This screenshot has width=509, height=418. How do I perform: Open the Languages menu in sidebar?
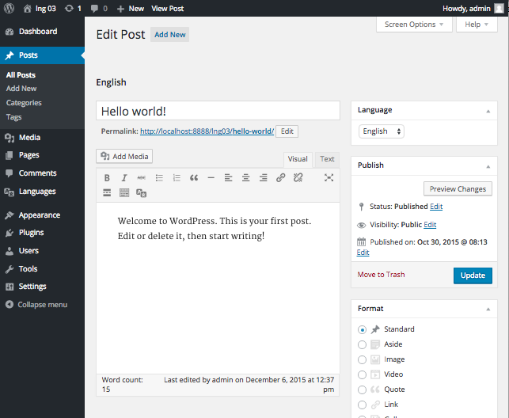pyautogui.click(x=37, y=192)
